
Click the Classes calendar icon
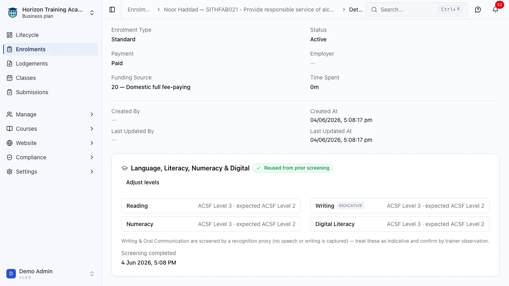[x=10, y=78]
